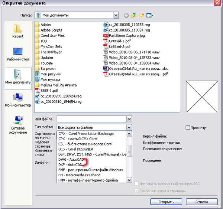Click the Имя файла input field
223x209 pixels.
click(x=92, y=119)
